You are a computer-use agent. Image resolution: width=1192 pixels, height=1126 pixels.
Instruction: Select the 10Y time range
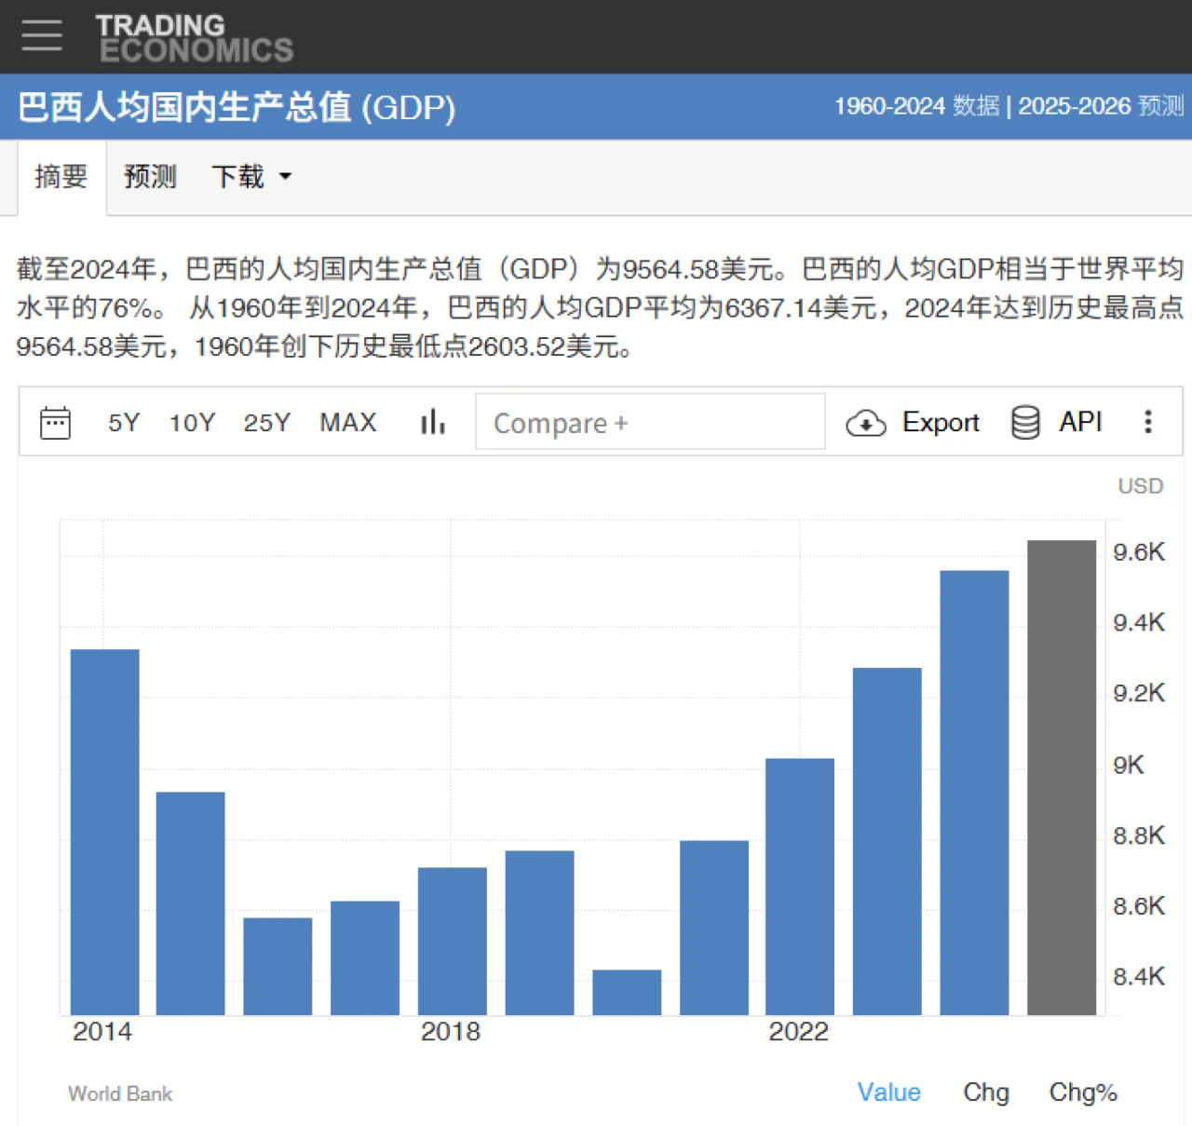coord(192,423)
